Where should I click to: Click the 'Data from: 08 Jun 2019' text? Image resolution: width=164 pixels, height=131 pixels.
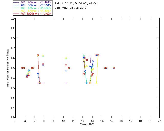[x=70, y=8]
